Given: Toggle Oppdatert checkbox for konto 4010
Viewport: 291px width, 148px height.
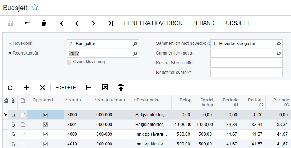Looking at the screenshot, I should (46, 144).
